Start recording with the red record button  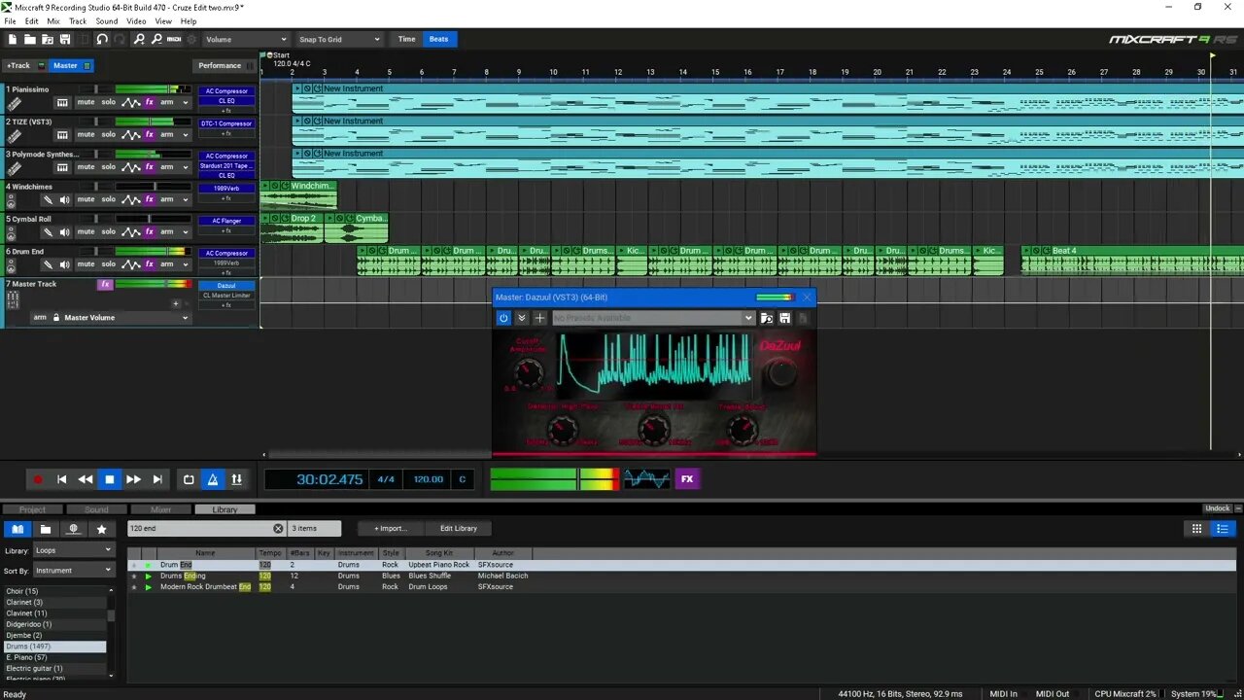pos(38,479)
